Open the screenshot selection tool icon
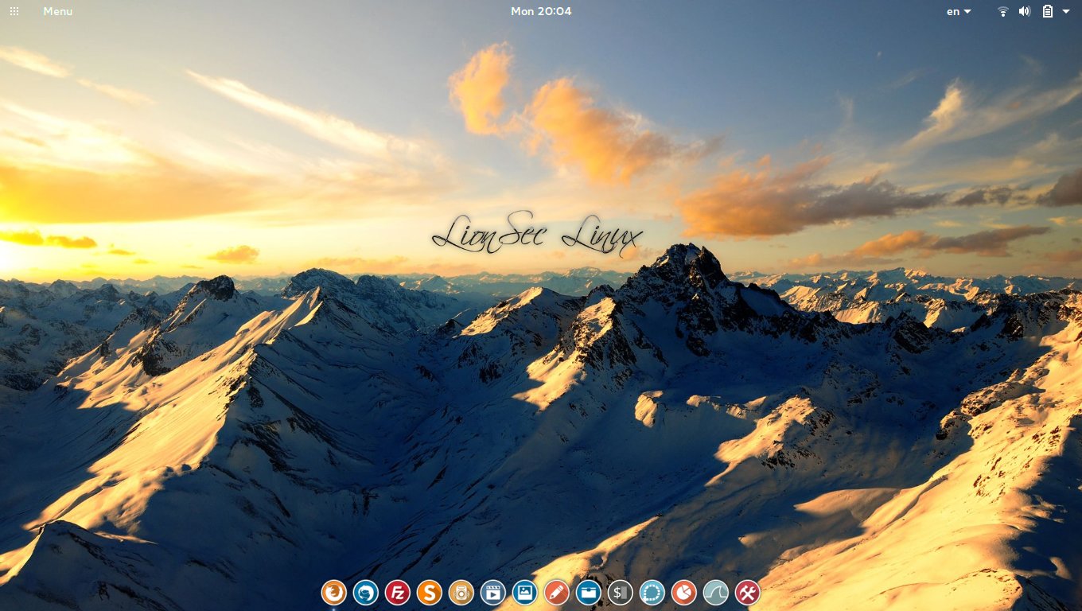The width and height of the screenshot is (1082, 611). click(x=652, y=592)
